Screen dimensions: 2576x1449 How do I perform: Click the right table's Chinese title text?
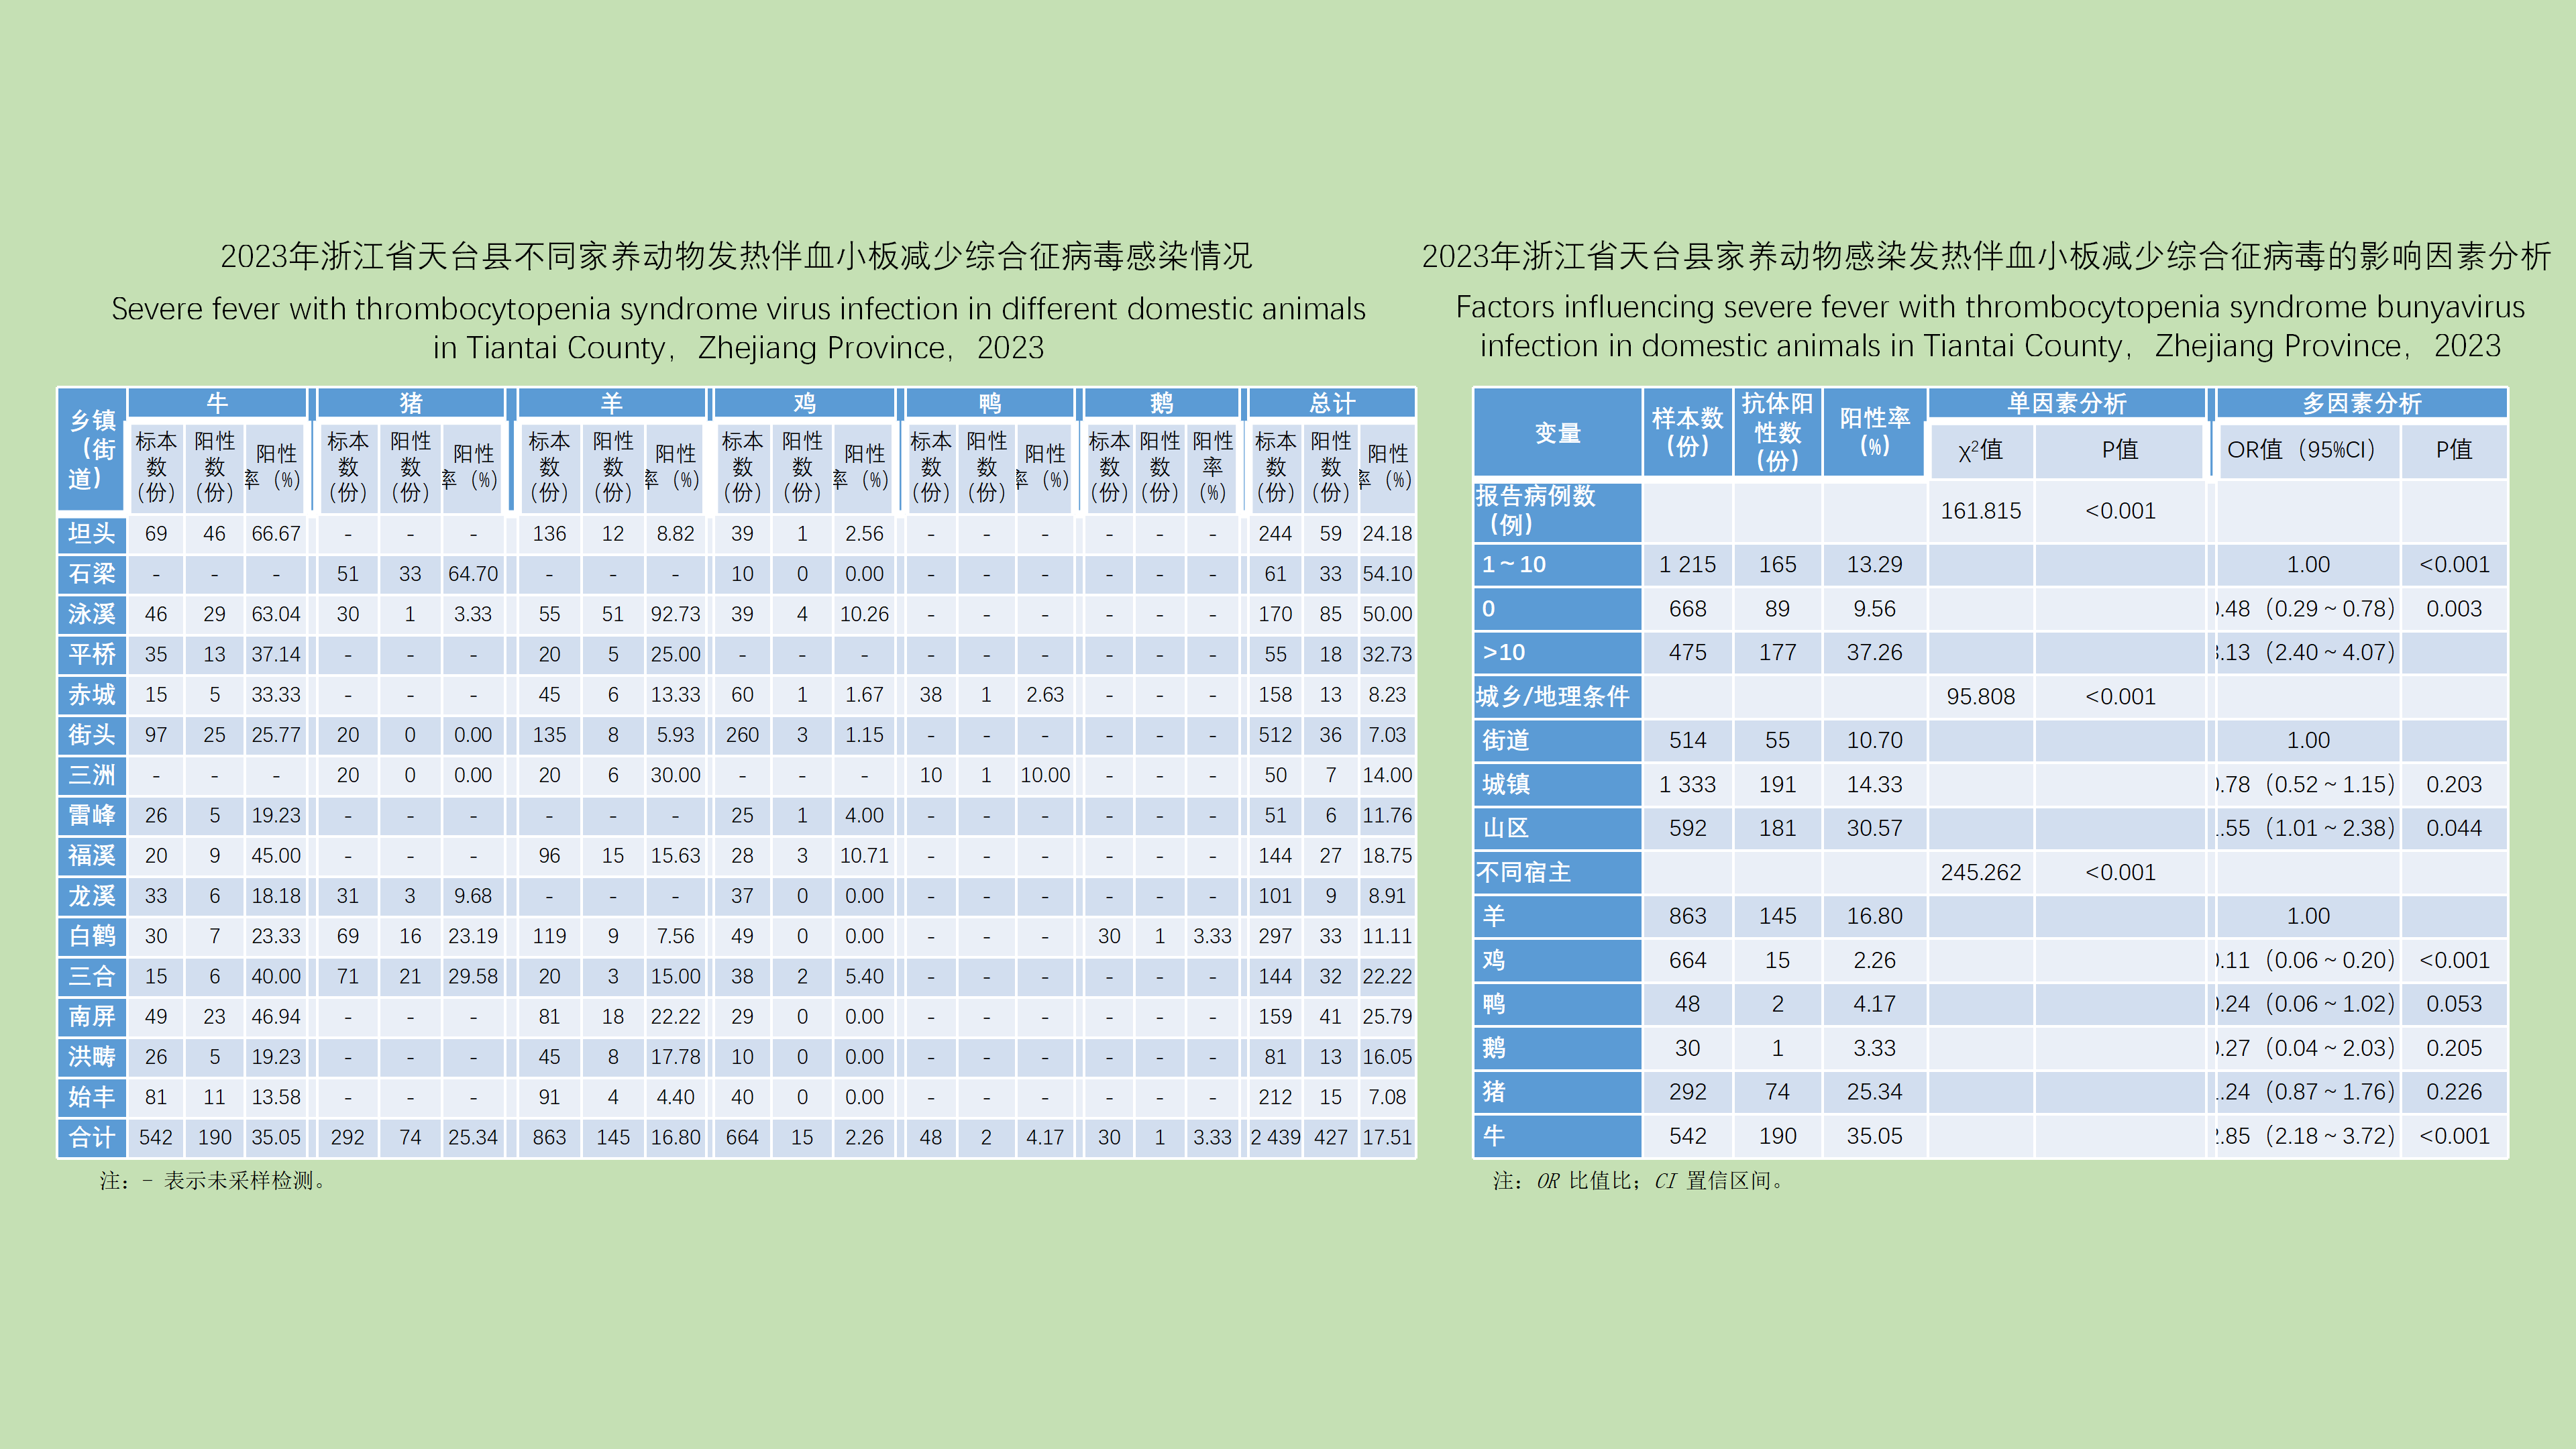(x=1986, y=256)
